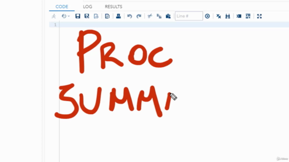Open the program summary page icon
Image resolution: width=289 pixels, height=162 pixels.
[x=96, y=16]
